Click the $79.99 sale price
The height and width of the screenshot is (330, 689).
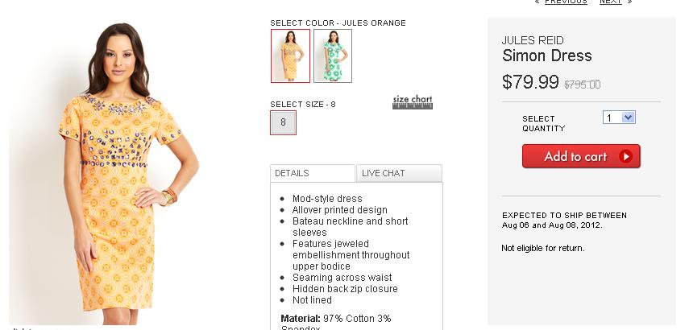[x=530, y=82]
